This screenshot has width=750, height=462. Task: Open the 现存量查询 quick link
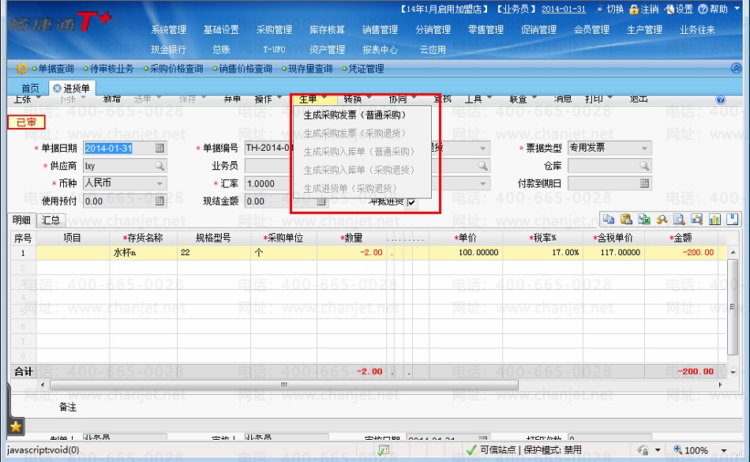pyautogui.click(x=310, y=69)
